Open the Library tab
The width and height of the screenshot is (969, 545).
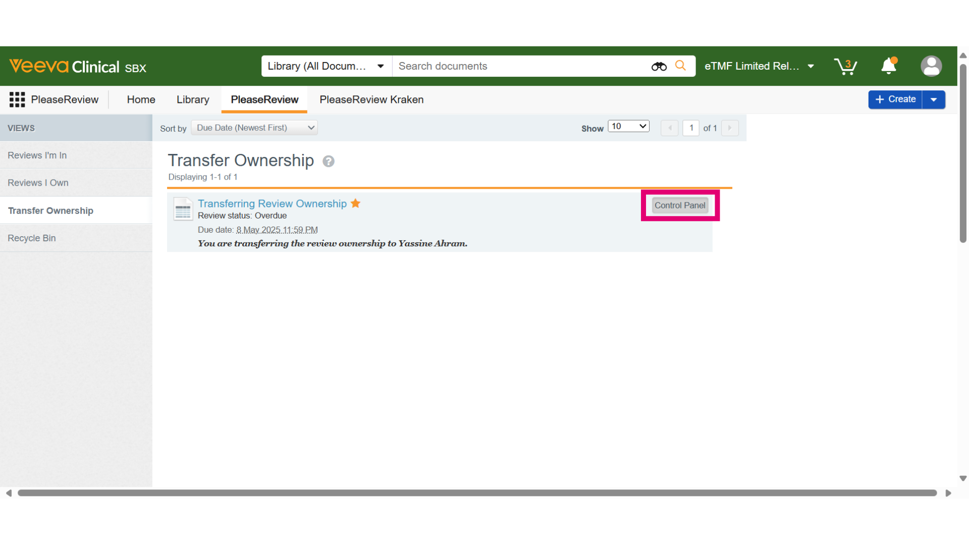coord(193,99)
